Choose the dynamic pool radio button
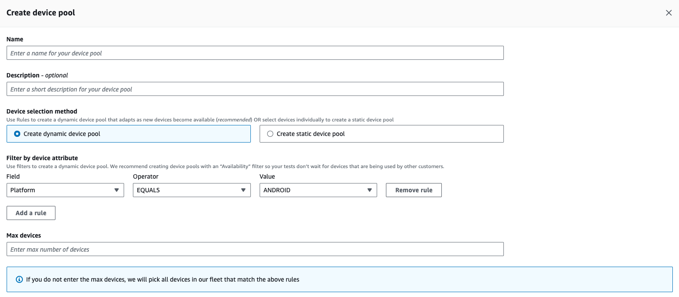The width and height of the screenshot is (679, 297). [x=17, y=133]
